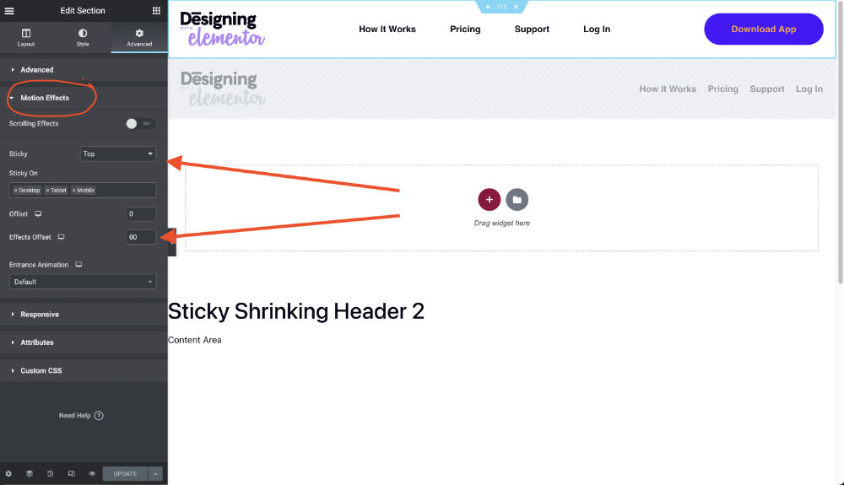This screenshot has width=844, height=485.
Task: Click the faded How It Works link
Action: pyautogui.click(x=668, y=89)
